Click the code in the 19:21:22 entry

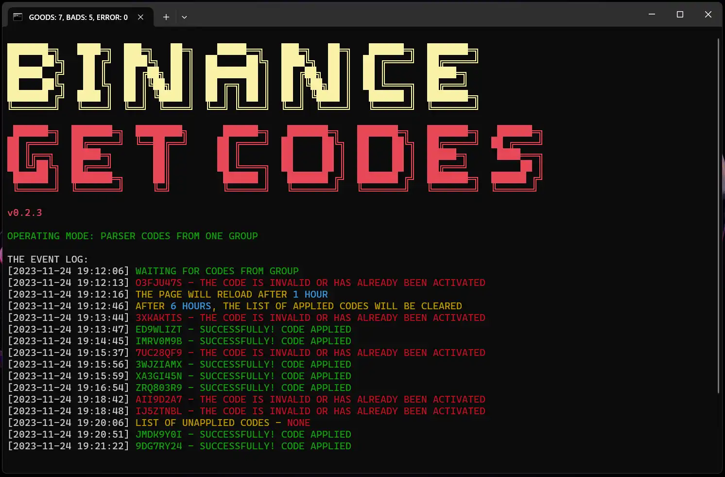point(159,446)
